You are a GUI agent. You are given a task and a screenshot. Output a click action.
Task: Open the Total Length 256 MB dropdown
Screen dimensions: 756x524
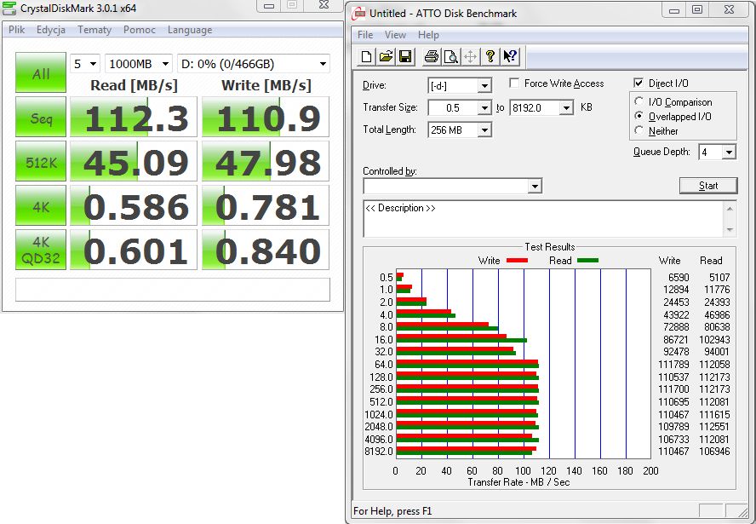pos(484,130)
